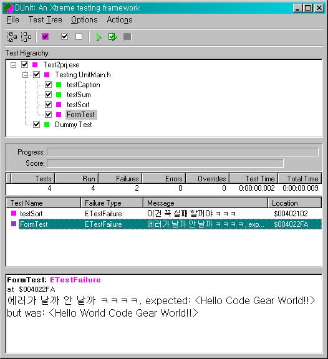Click the gray Stop icon

(127, 37)
